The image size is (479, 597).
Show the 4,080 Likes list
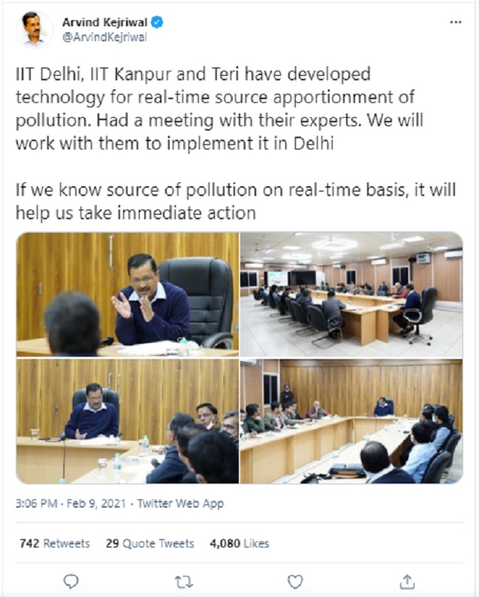point(239,544)
